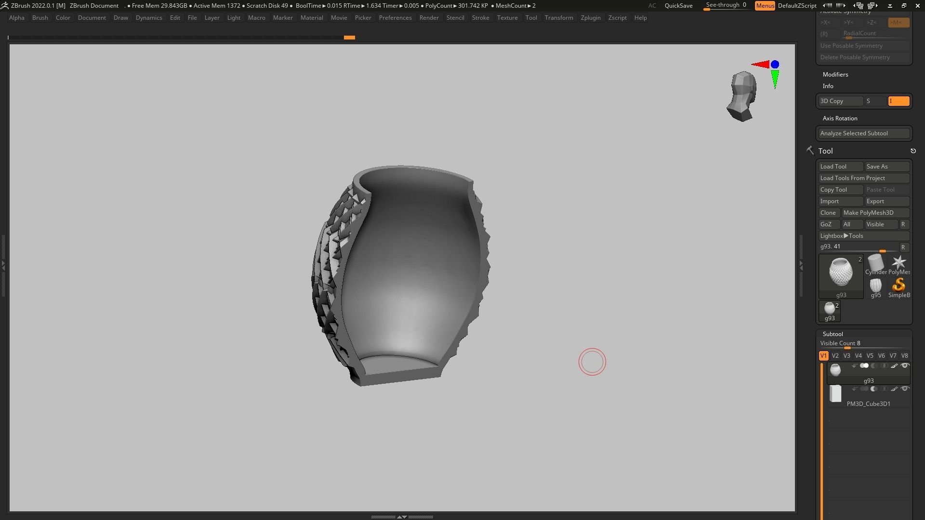
Task: Adjust the Visible Count slider
Action: [864, 344]
